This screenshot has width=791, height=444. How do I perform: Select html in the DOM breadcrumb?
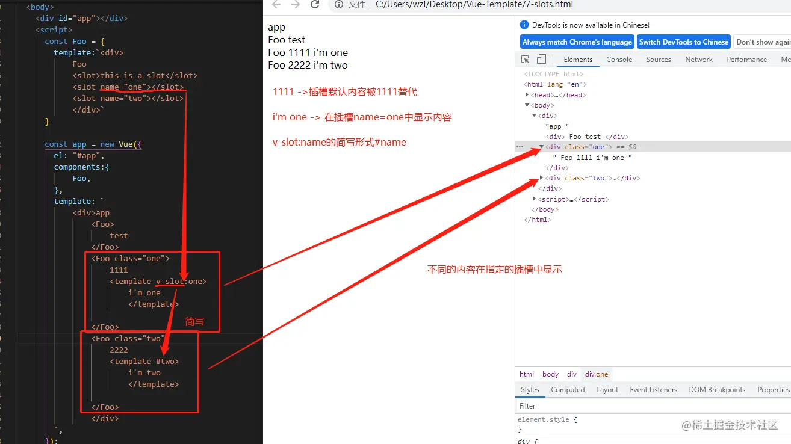click(x=527, y=374)
